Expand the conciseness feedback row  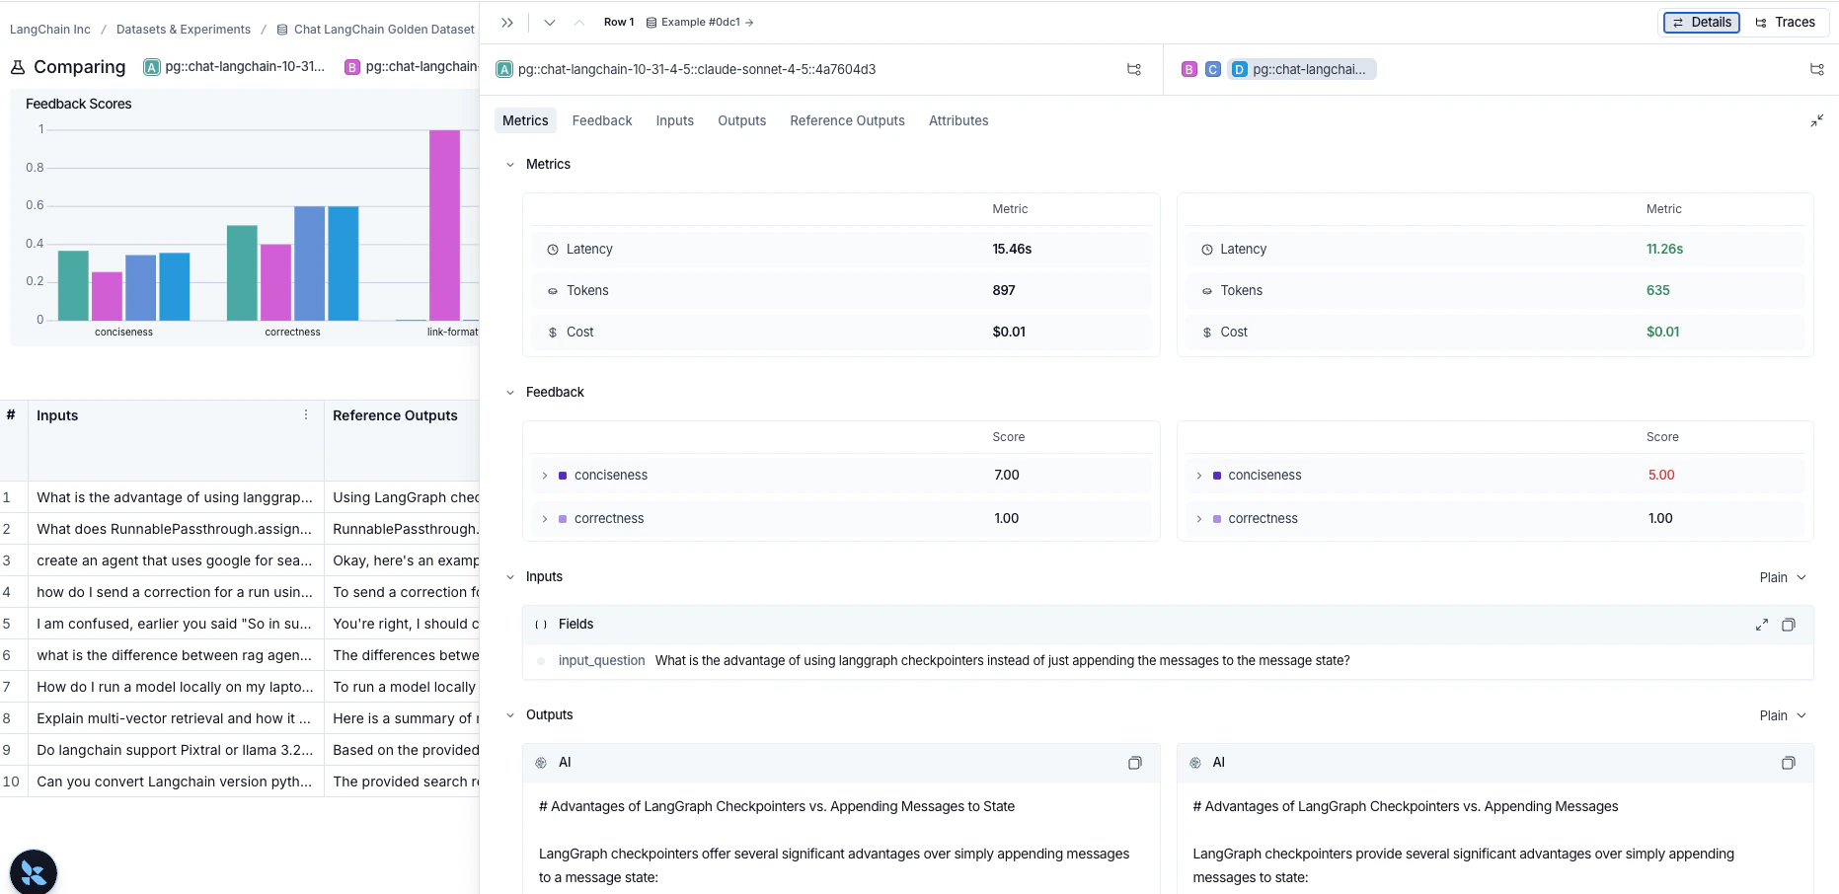coord(544,475)
